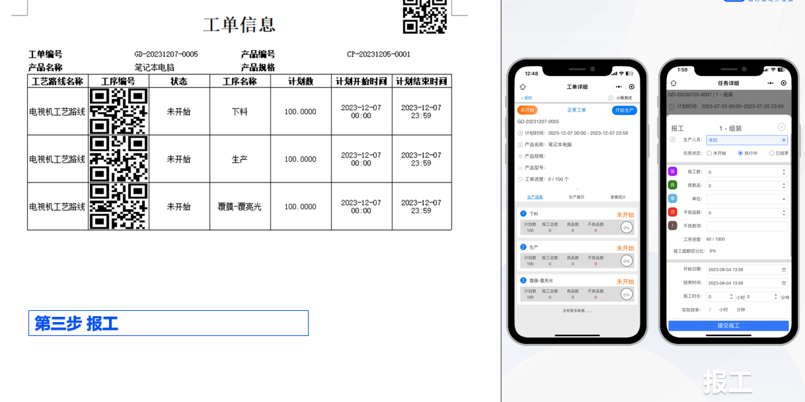The height and width of the screenshot is (402, 805).
Task: Click step number 2 badge for 生产
Action: coord(523,247)
